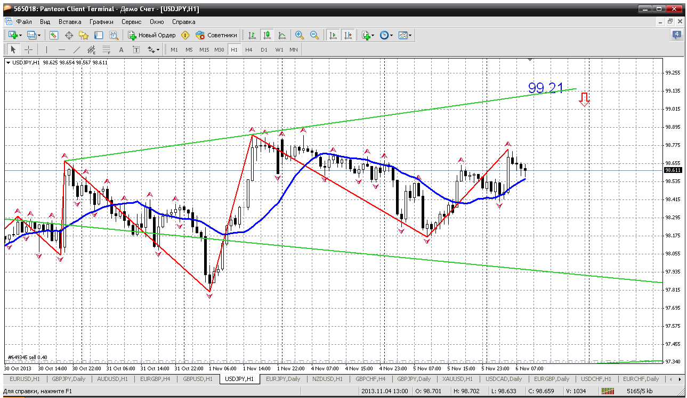Viewport: 687px width, 398px height.
Task: Open the Файл menu
Action: [24, 22]
